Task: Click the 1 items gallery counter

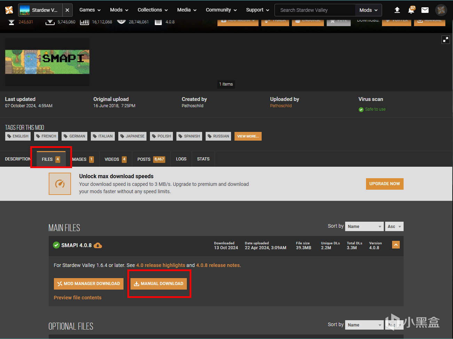Action: [226, 84]
